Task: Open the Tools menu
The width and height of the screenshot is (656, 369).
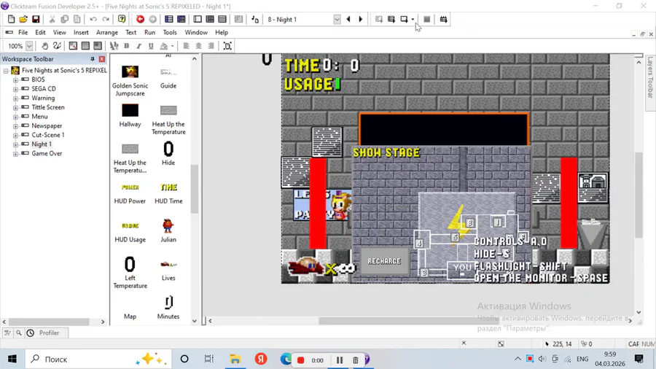Action: [169, 32]
